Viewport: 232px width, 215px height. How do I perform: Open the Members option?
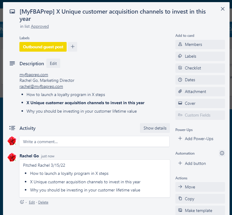pyautogui.click(x=200, y=44)
